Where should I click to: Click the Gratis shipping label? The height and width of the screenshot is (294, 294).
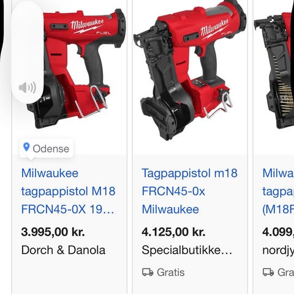[x=171, y=273]
